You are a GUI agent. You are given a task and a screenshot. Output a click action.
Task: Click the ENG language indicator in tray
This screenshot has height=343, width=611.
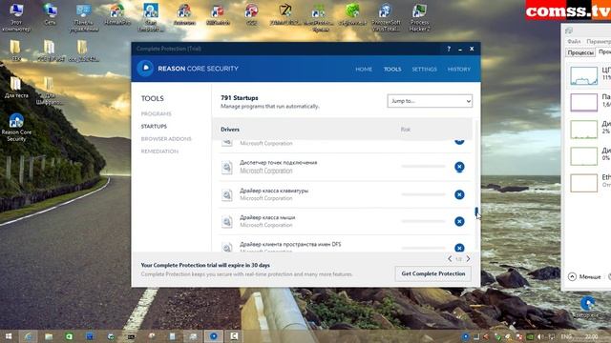(566, 336)
